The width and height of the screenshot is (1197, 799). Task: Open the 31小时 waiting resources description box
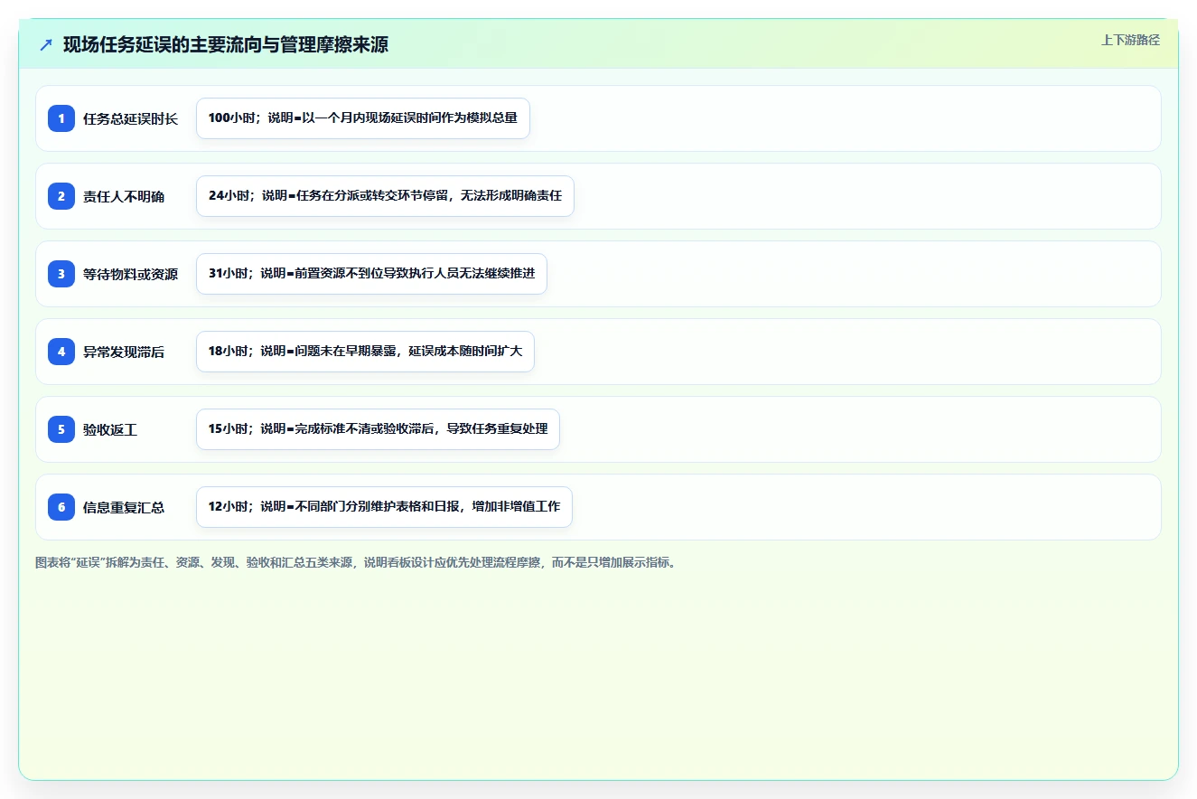click(x=371, y=274)
